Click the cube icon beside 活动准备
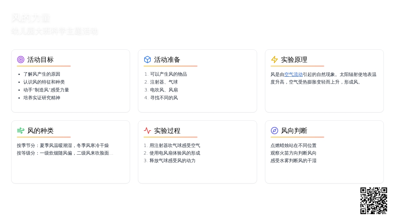Screen dimensions: 395x222 pyautogui.click(x=147, y=60)
